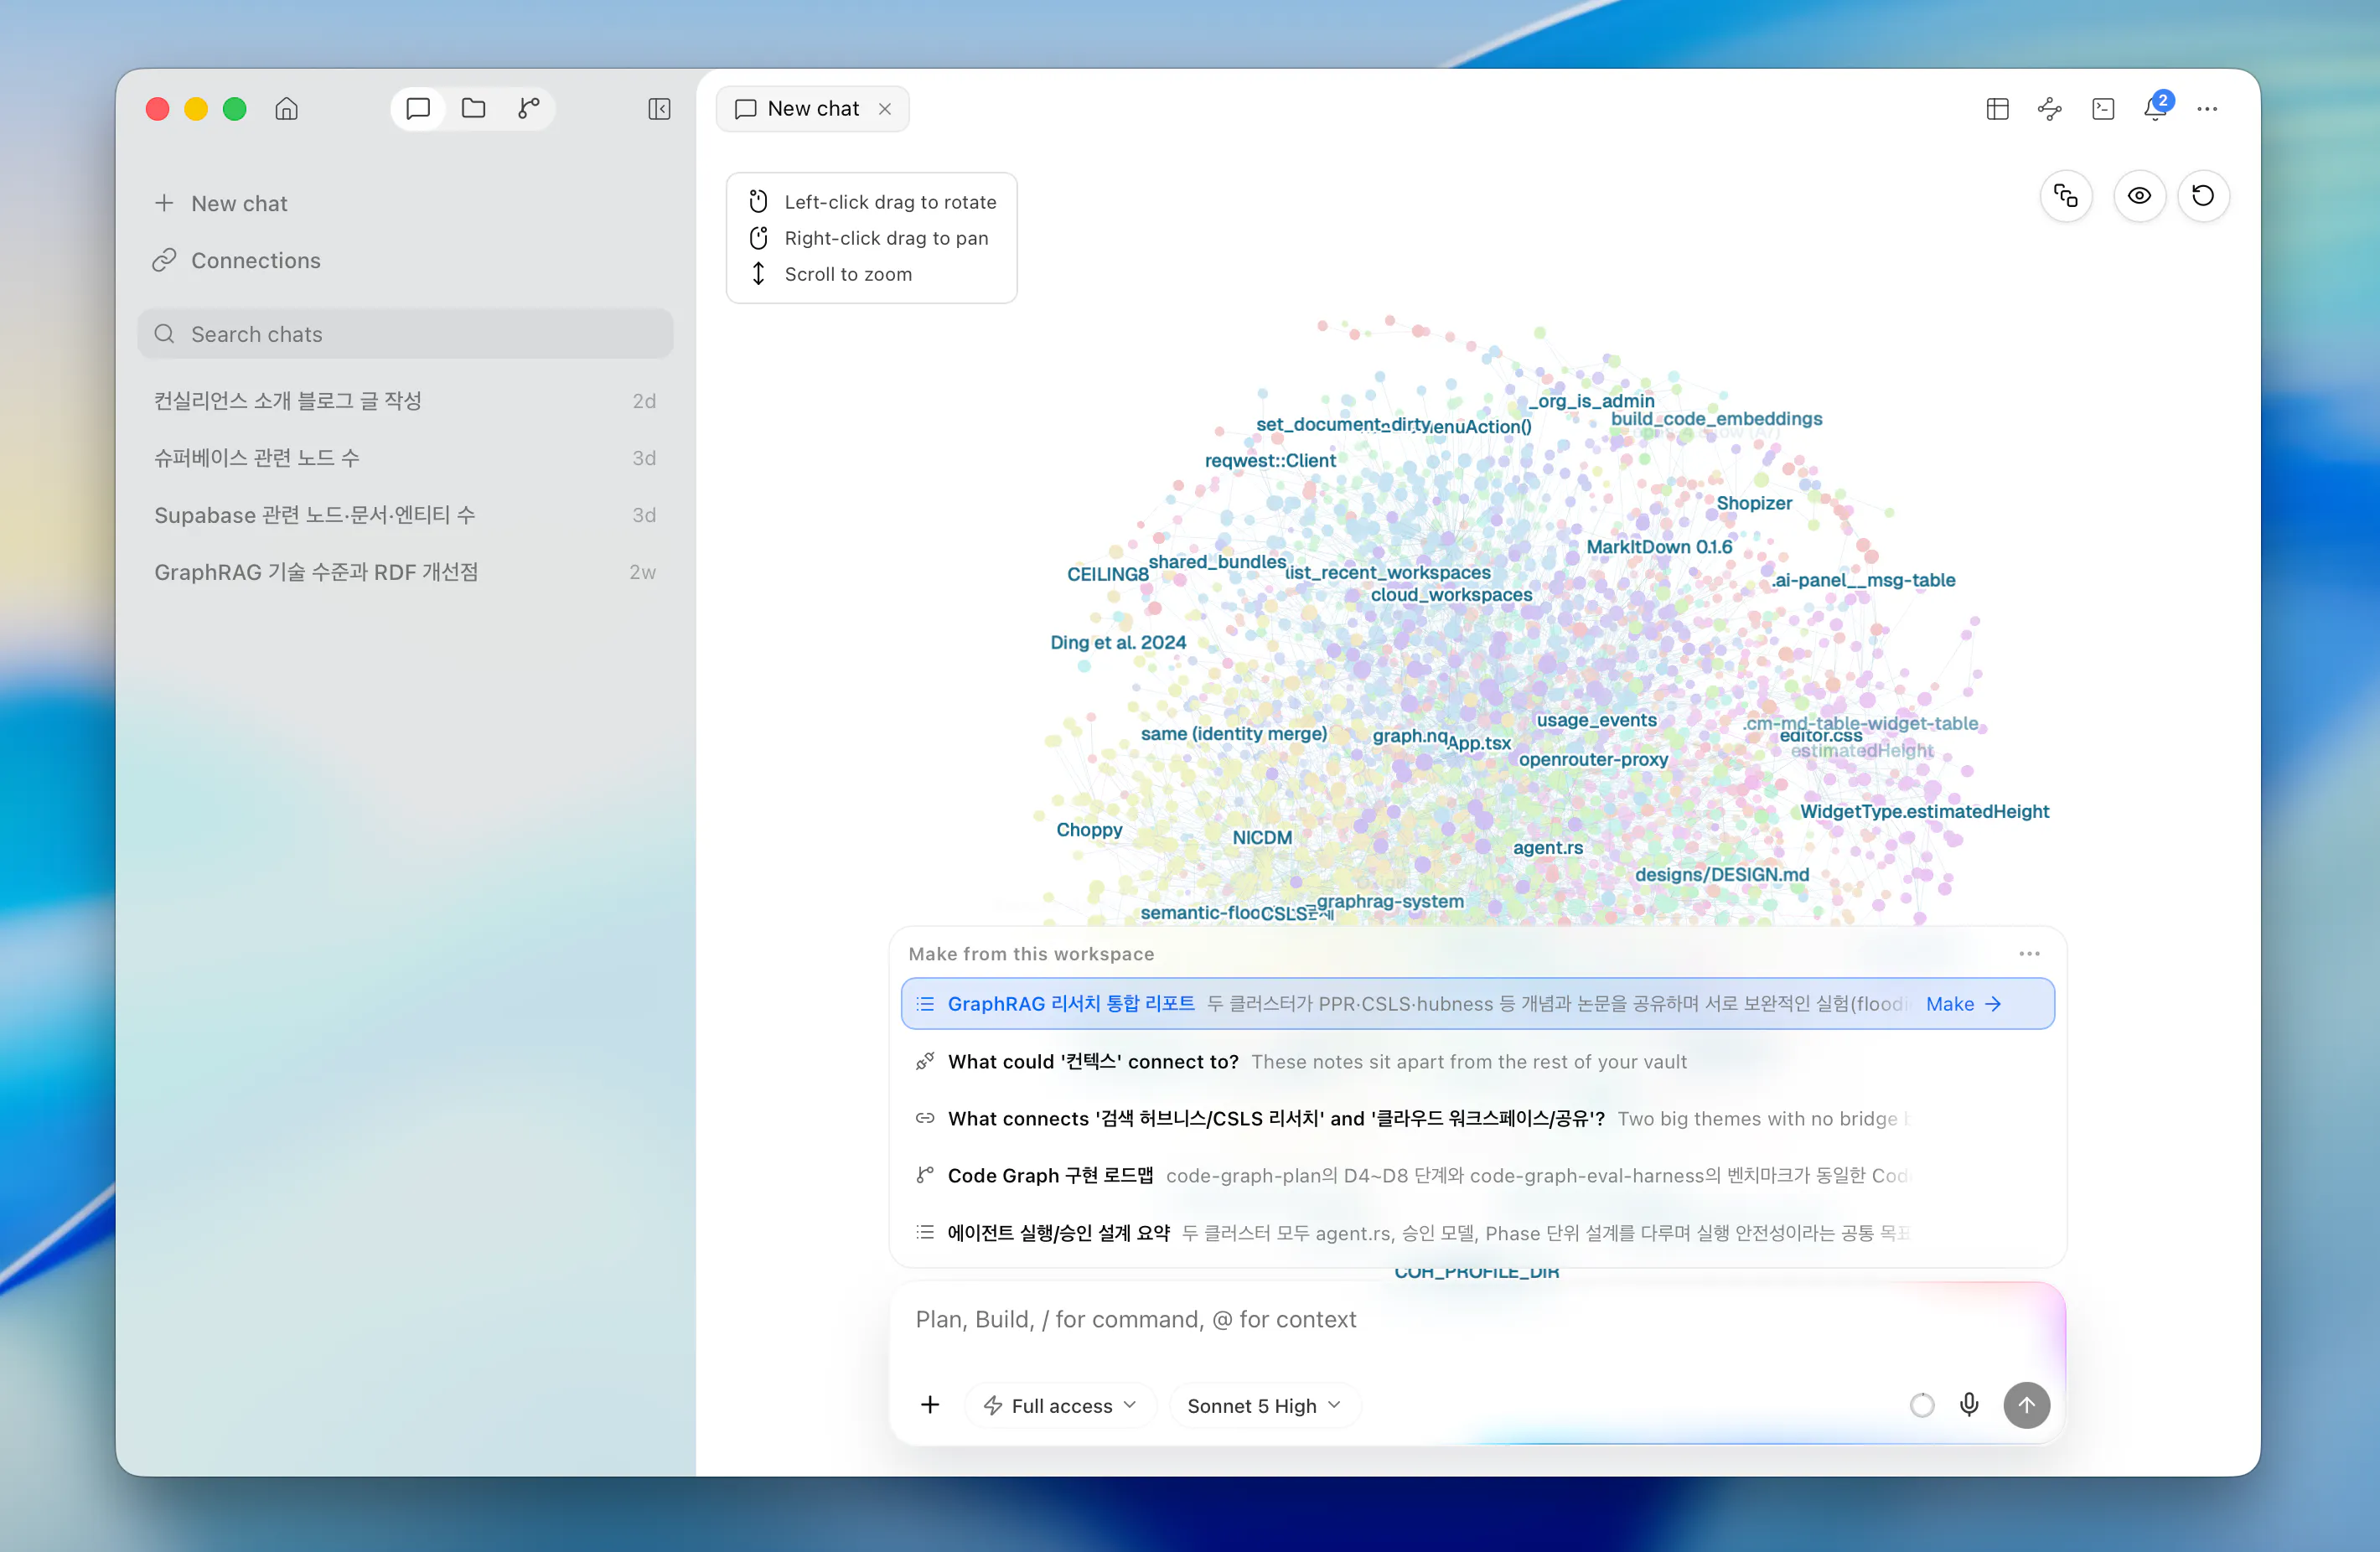Close the New chat tab
This screenshot has height=1552, width=2380.
pos(885,108)
